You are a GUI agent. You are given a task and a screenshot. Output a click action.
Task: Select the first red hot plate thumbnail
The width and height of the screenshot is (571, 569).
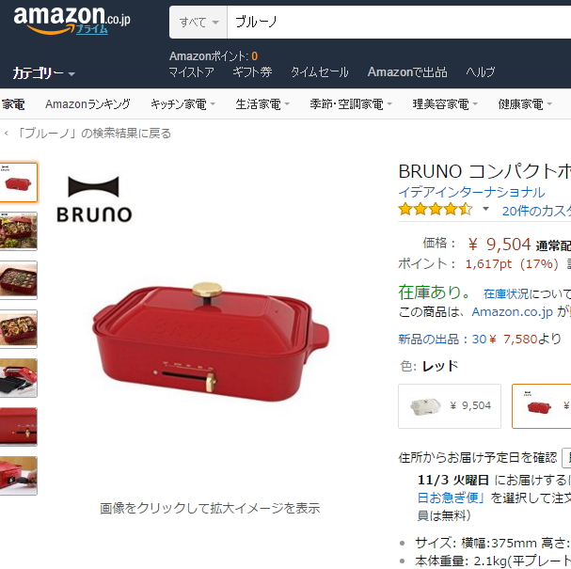click(18, 182)
